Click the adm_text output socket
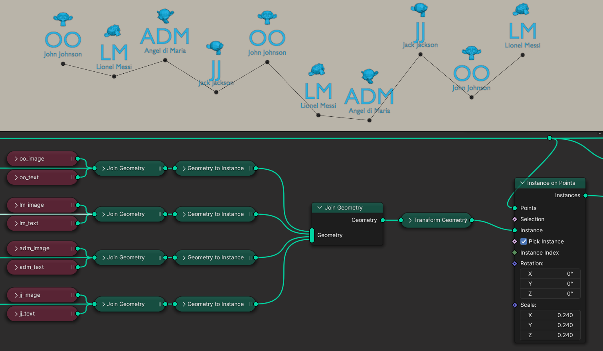 pyautogui.click(x=78, y=267)
